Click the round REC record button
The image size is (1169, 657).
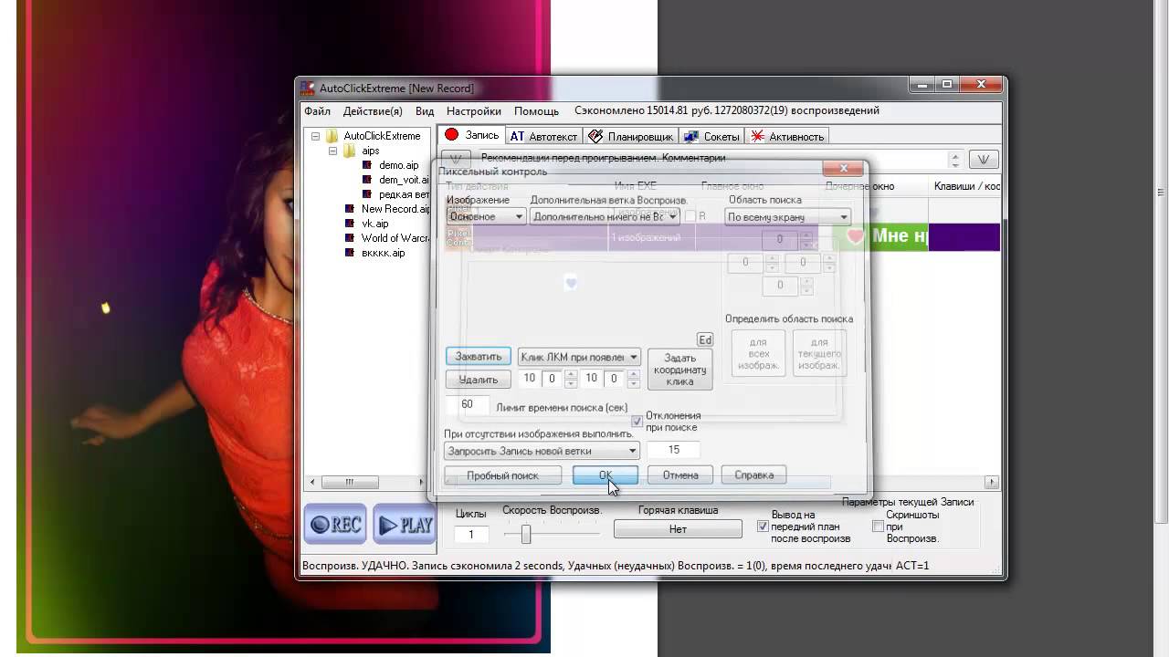335,525
